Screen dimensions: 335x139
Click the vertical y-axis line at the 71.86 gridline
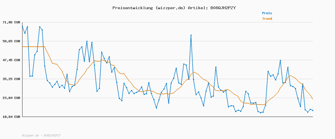pos(22,22)
